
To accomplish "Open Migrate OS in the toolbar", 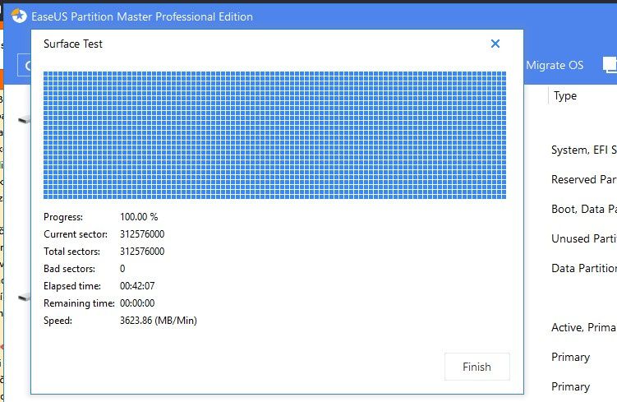I will (555, 66).
